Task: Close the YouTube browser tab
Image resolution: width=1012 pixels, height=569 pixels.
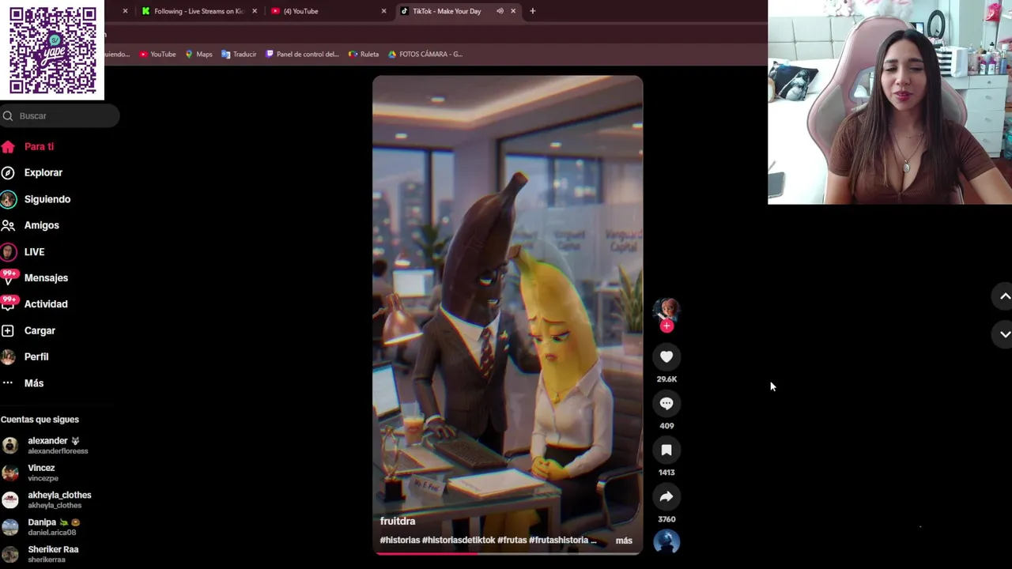Action: point(383,11)
